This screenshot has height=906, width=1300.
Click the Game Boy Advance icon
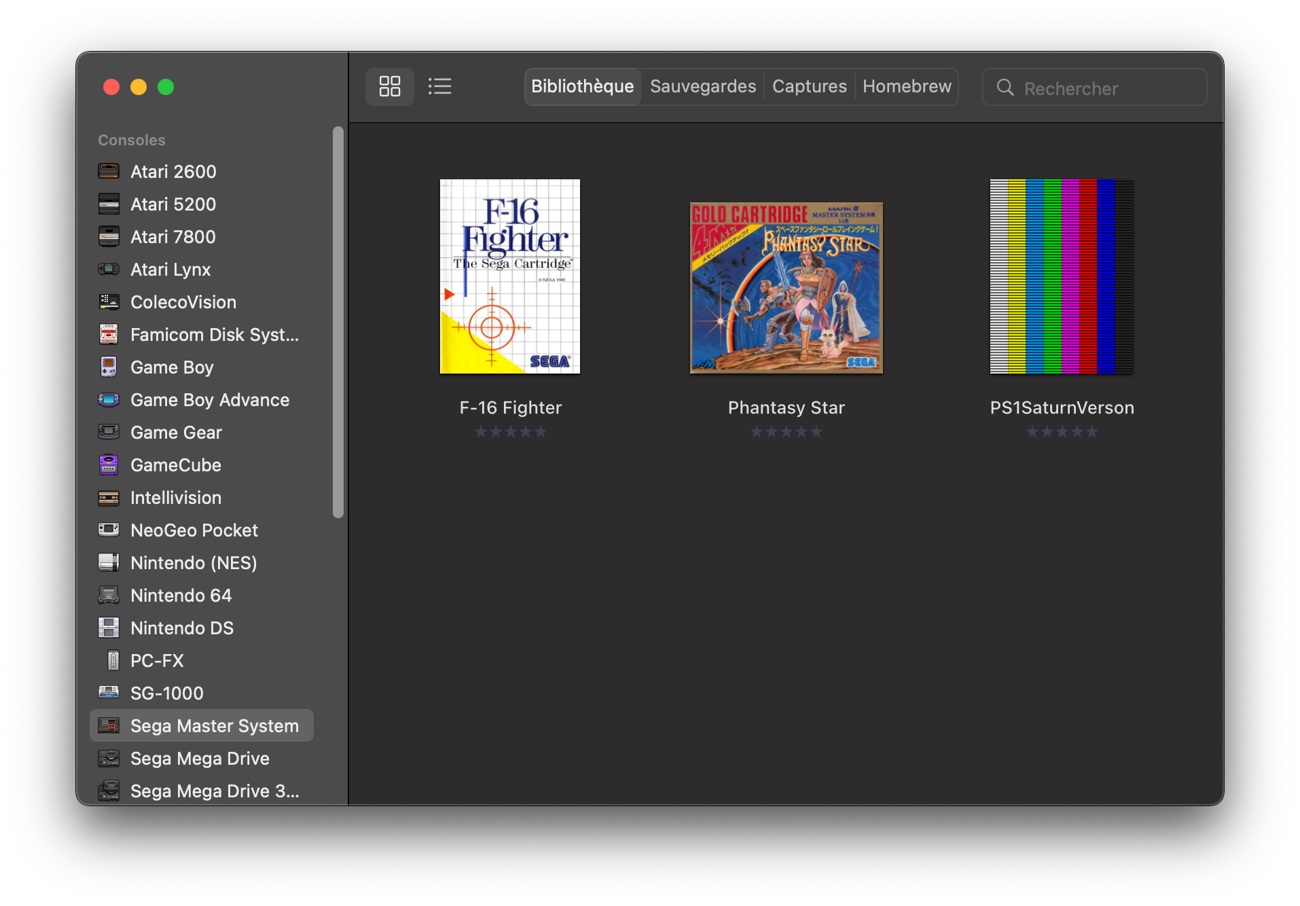[109, 399]
